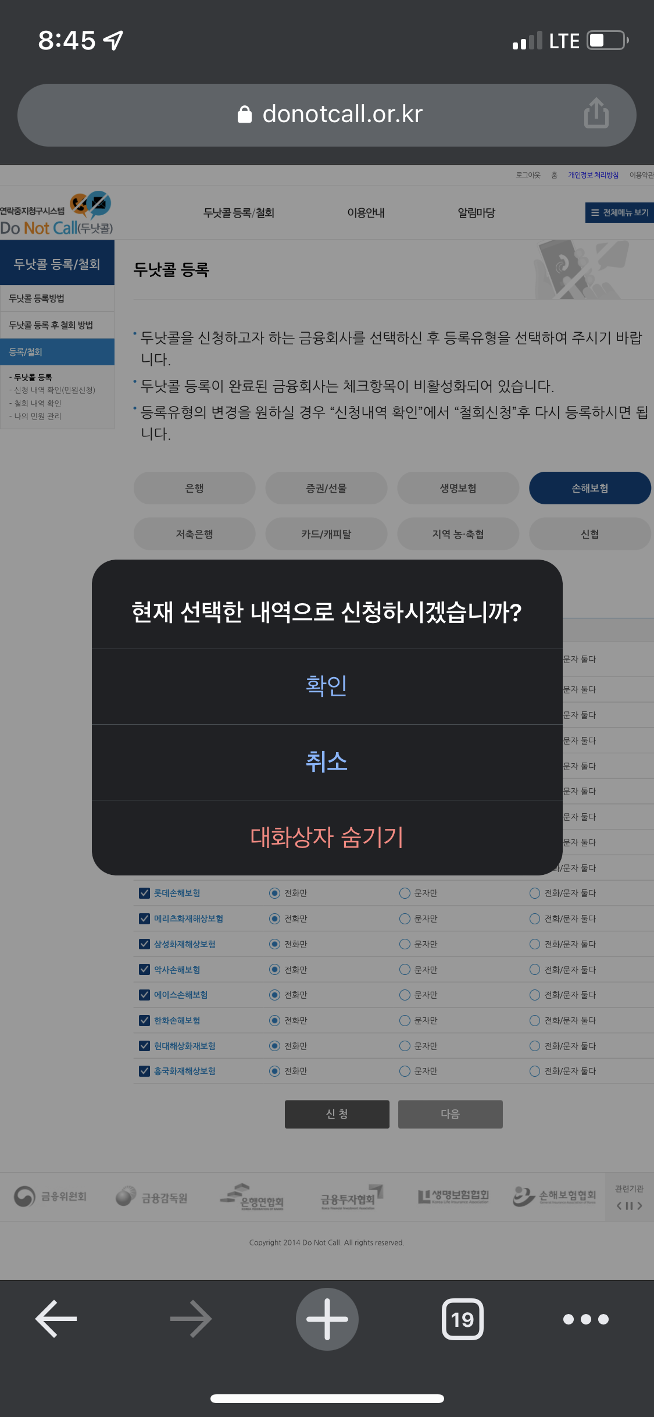
Task: Open 두낫콜 등록 후 철회 방법 sidebar item
Action: tap(57, 325)
